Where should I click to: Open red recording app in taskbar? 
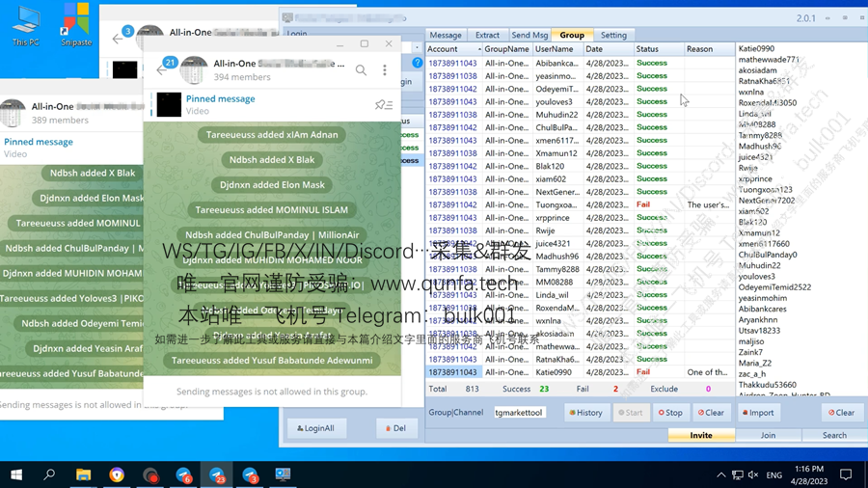pos(150,474)
